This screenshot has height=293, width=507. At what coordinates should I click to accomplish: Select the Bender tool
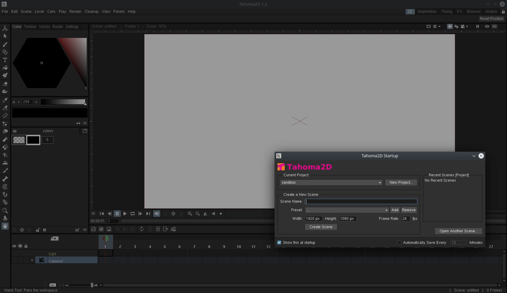(x=5, y=155)
